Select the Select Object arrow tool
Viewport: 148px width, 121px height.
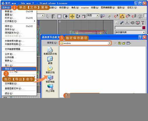[48, 16]
